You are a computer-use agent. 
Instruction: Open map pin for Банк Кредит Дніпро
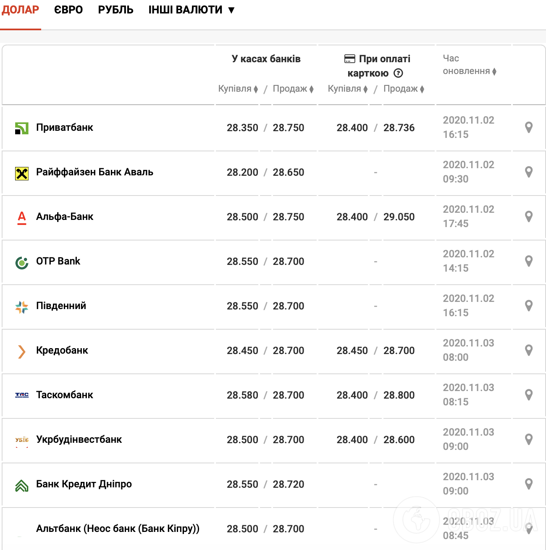coord(529,484)
